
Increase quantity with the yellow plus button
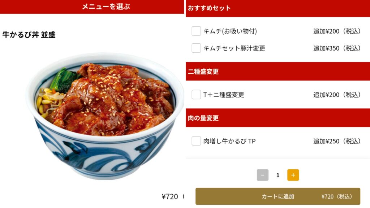[293, 175]
